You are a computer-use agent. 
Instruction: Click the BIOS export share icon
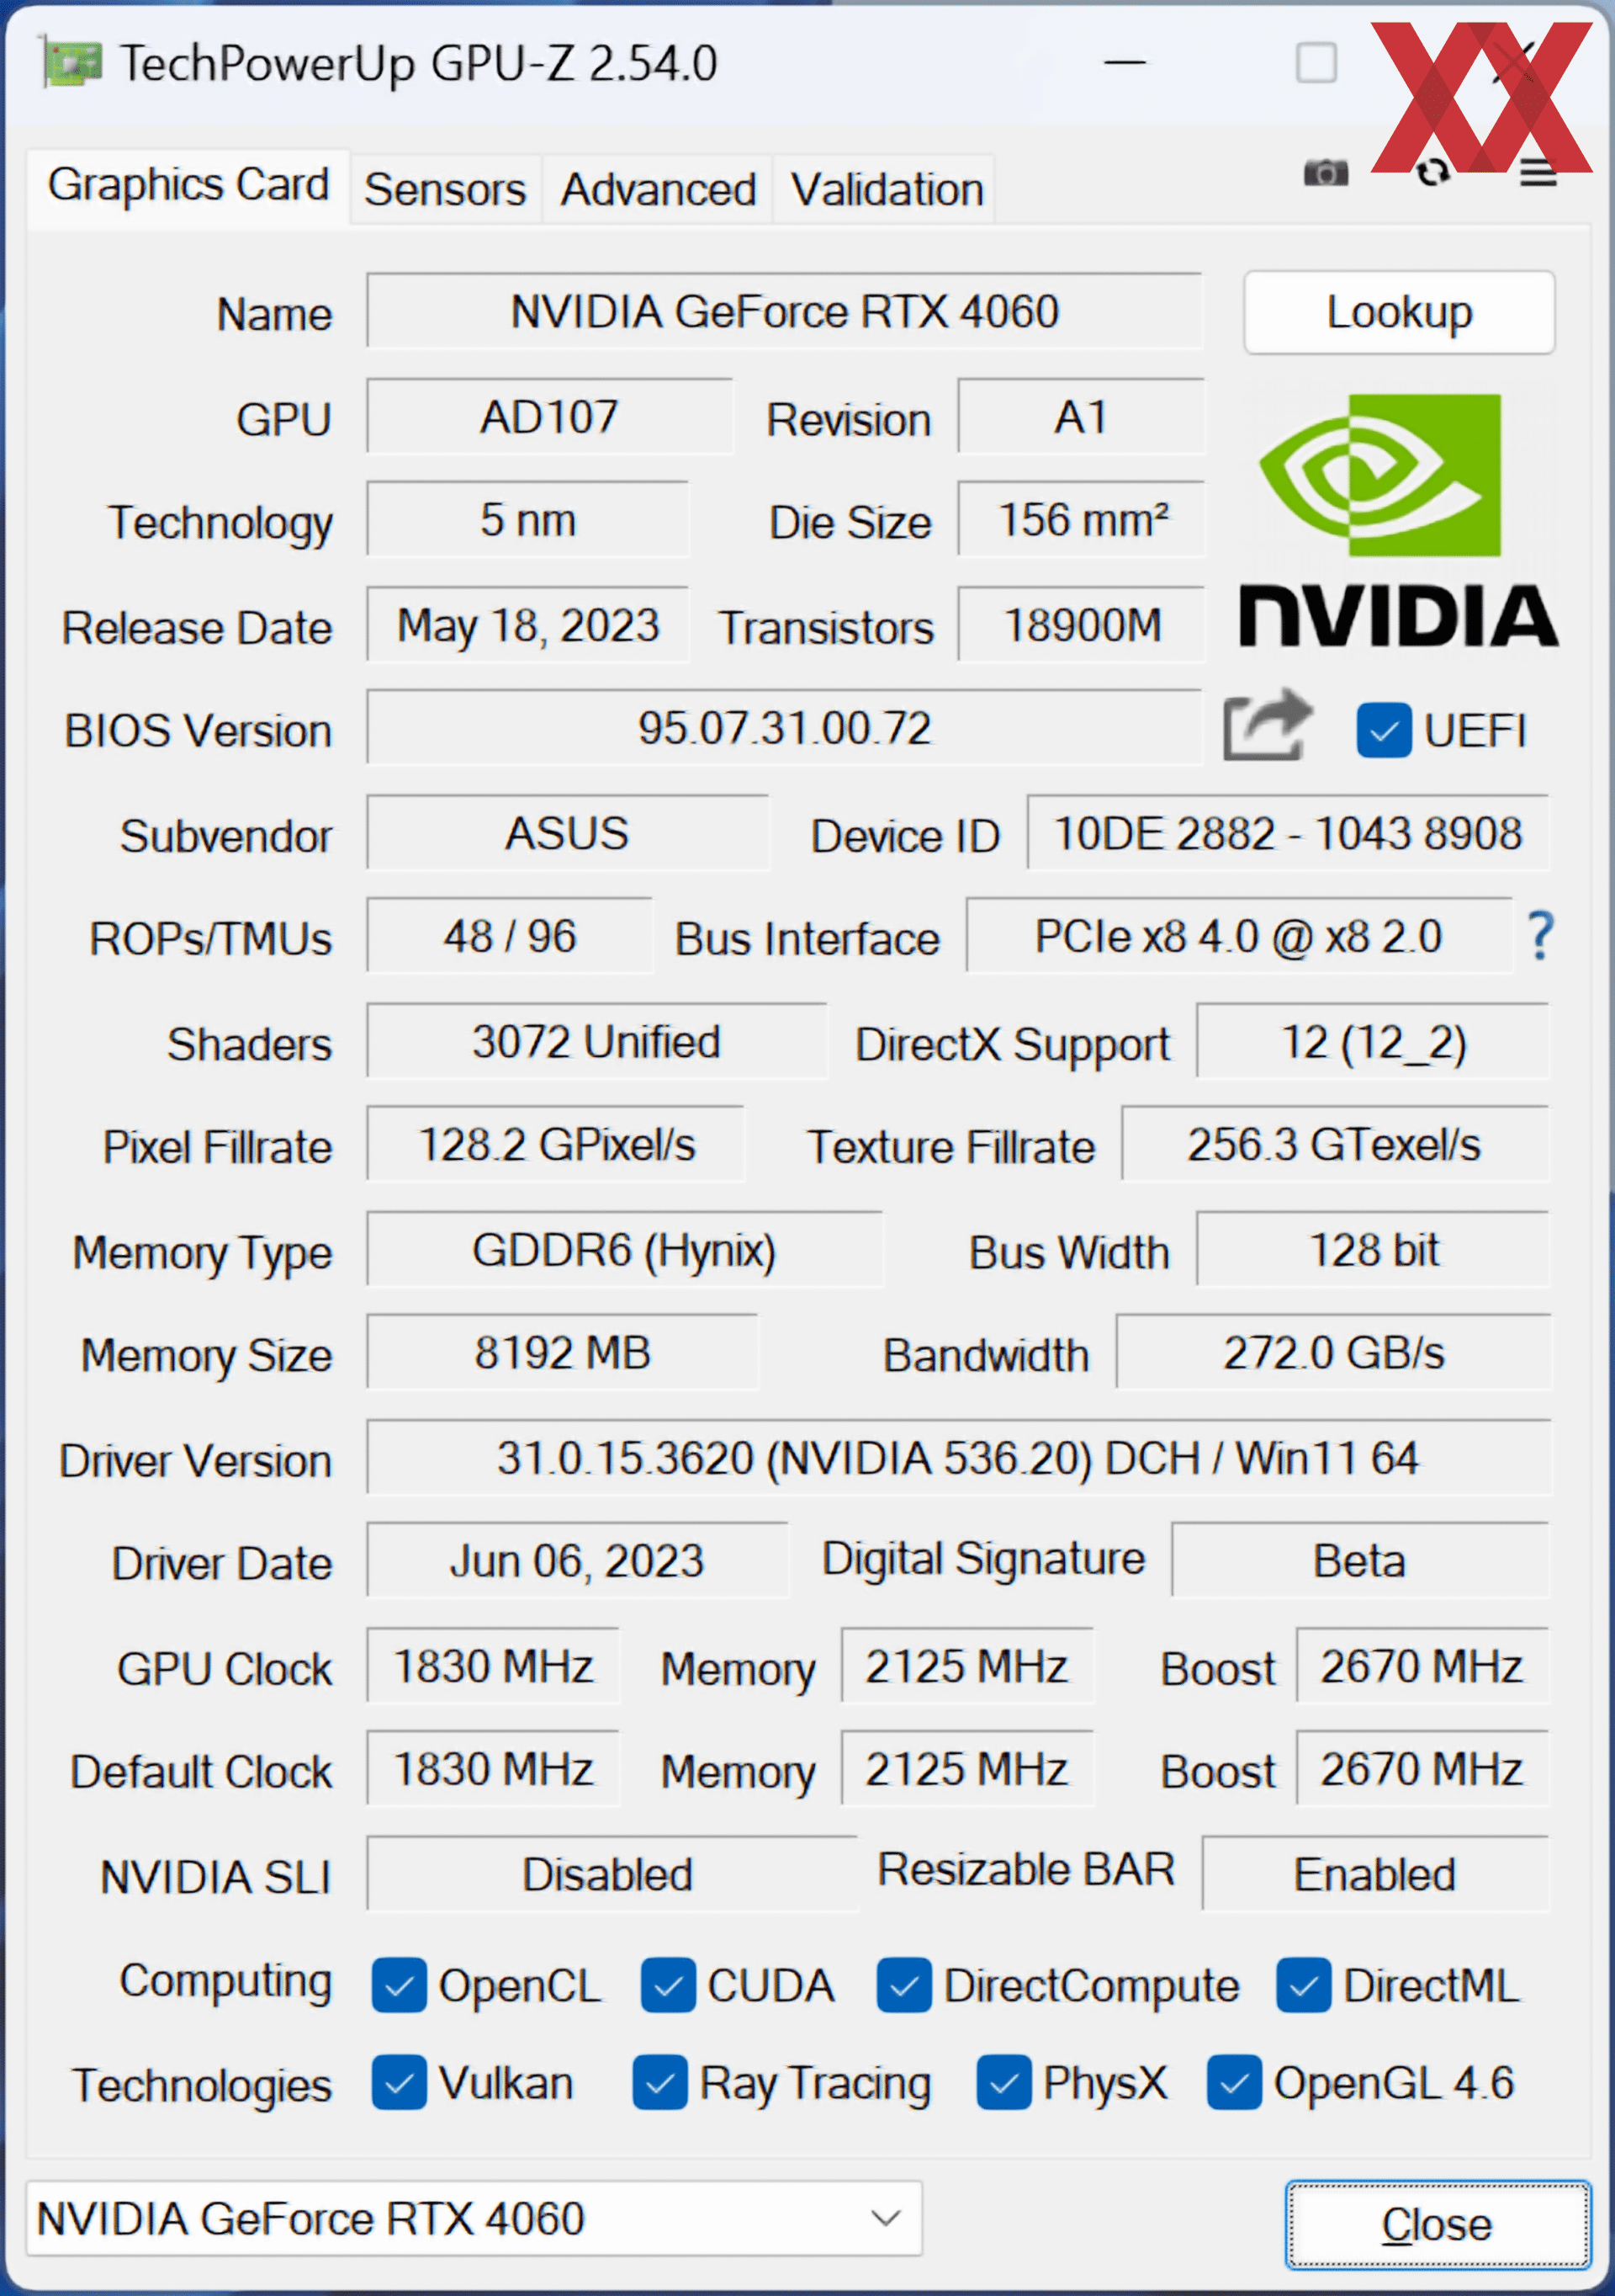click(x=1268, y=725)
